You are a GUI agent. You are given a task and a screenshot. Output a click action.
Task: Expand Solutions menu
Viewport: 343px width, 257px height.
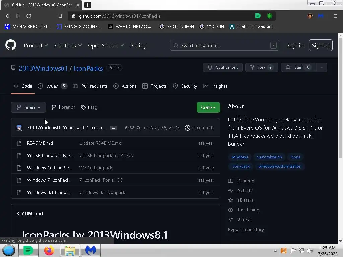coord(68,45)
